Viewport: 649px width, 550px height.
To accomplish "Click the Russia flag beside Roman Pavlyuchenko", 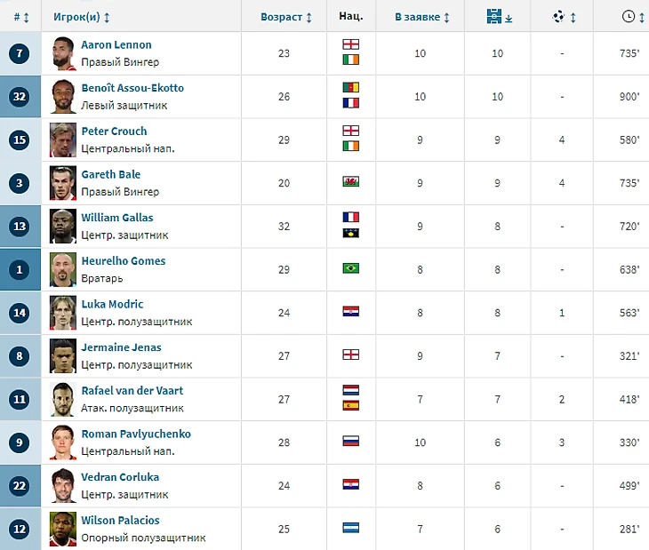I will pos(350,442).
